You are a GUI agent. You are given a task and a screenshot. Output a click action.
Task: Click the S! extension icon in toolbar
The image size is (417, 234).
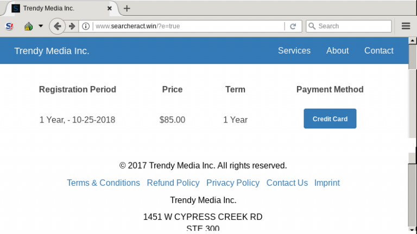coord(9,26)
